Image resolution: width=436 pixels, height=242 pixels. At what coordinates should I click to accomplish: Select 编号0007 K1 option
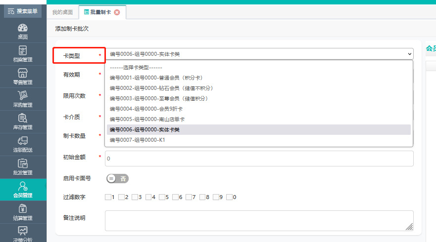pyautogui.click(x=259, y=140)
